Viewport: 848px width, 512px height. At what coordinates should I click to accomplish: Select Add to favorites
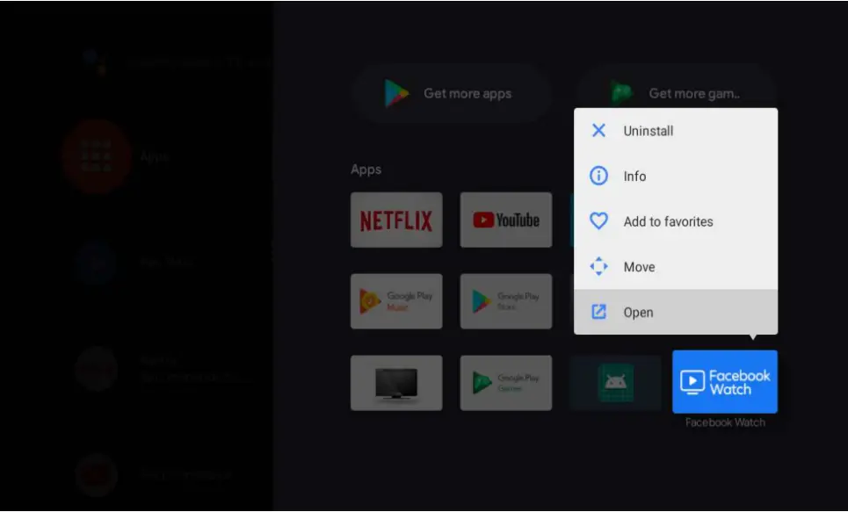667,221
